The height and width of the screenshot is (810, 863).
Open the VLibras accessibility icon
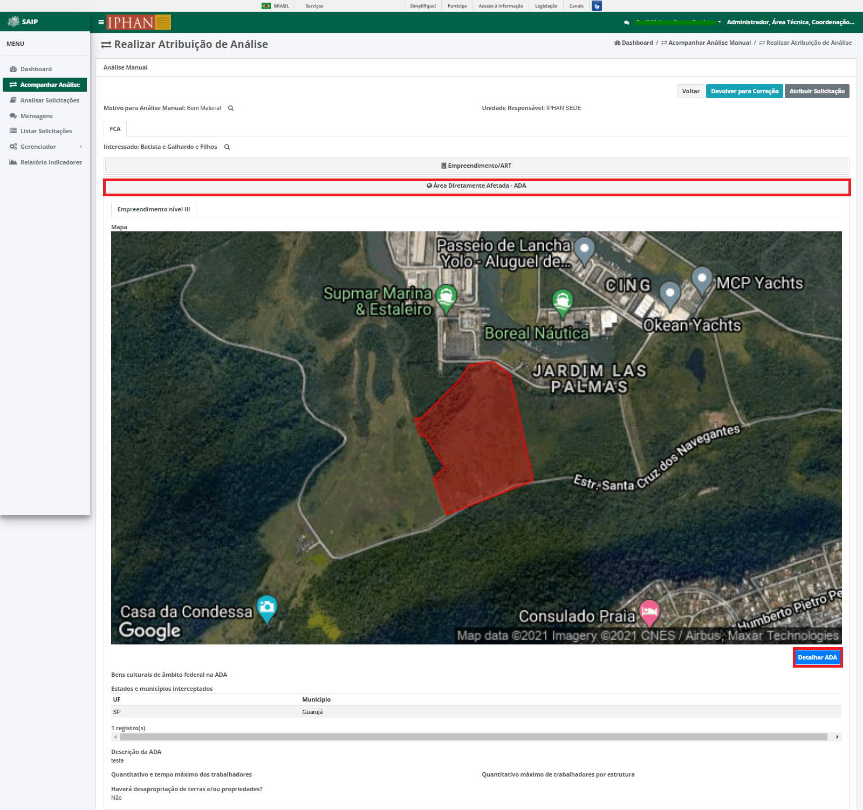[x=597, y=6]
